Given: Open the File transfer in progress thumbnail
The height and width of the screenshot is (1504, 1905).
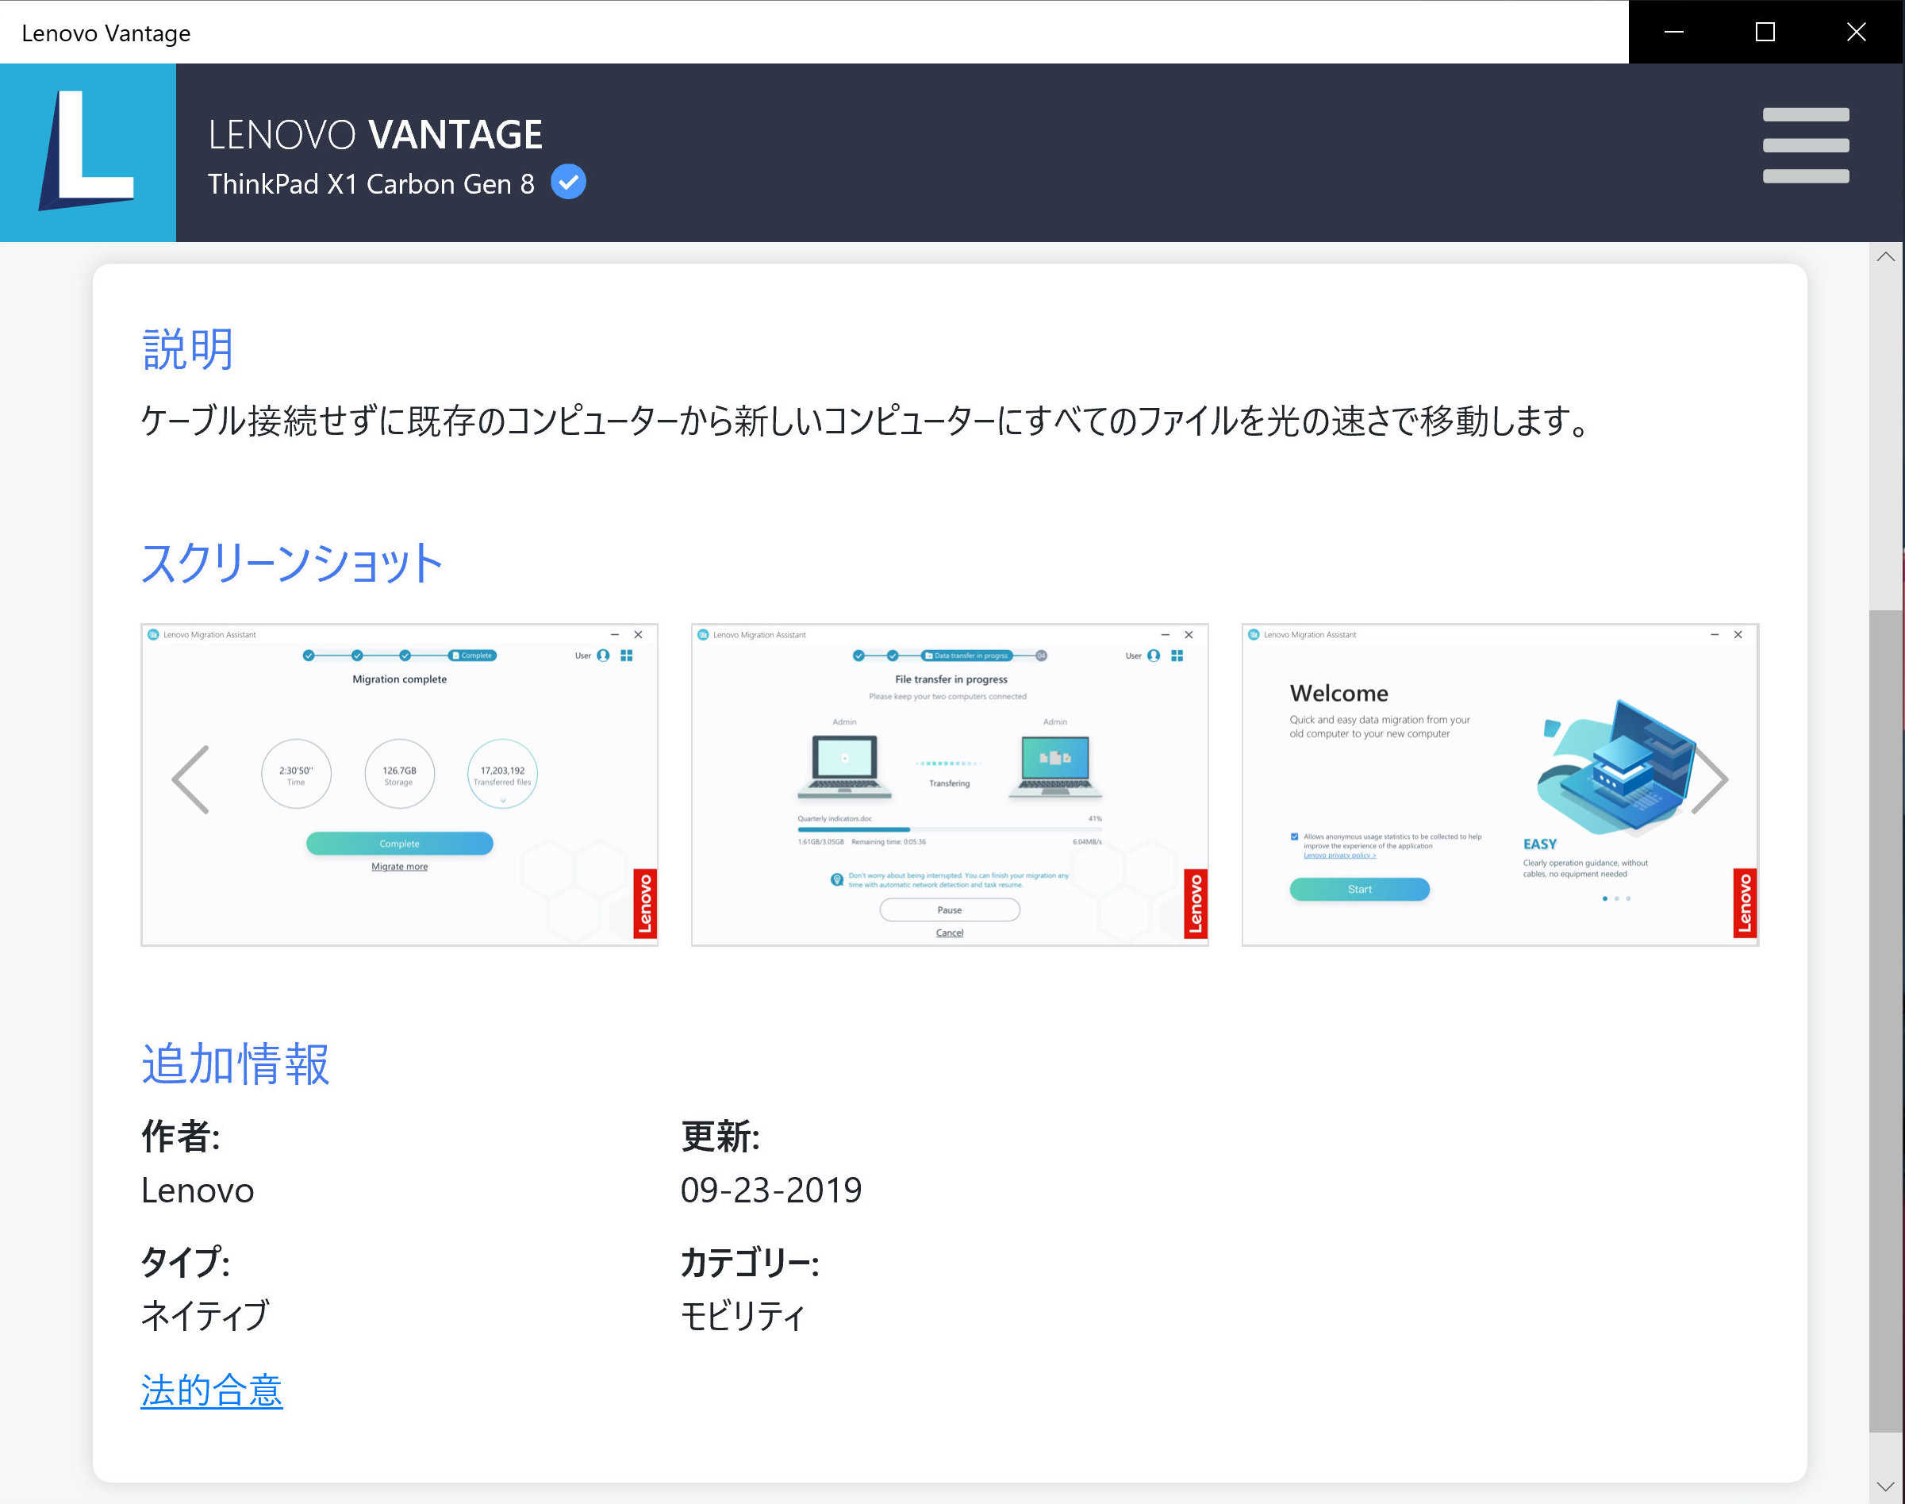Looking at the screenshot, I should pos(950,785).
